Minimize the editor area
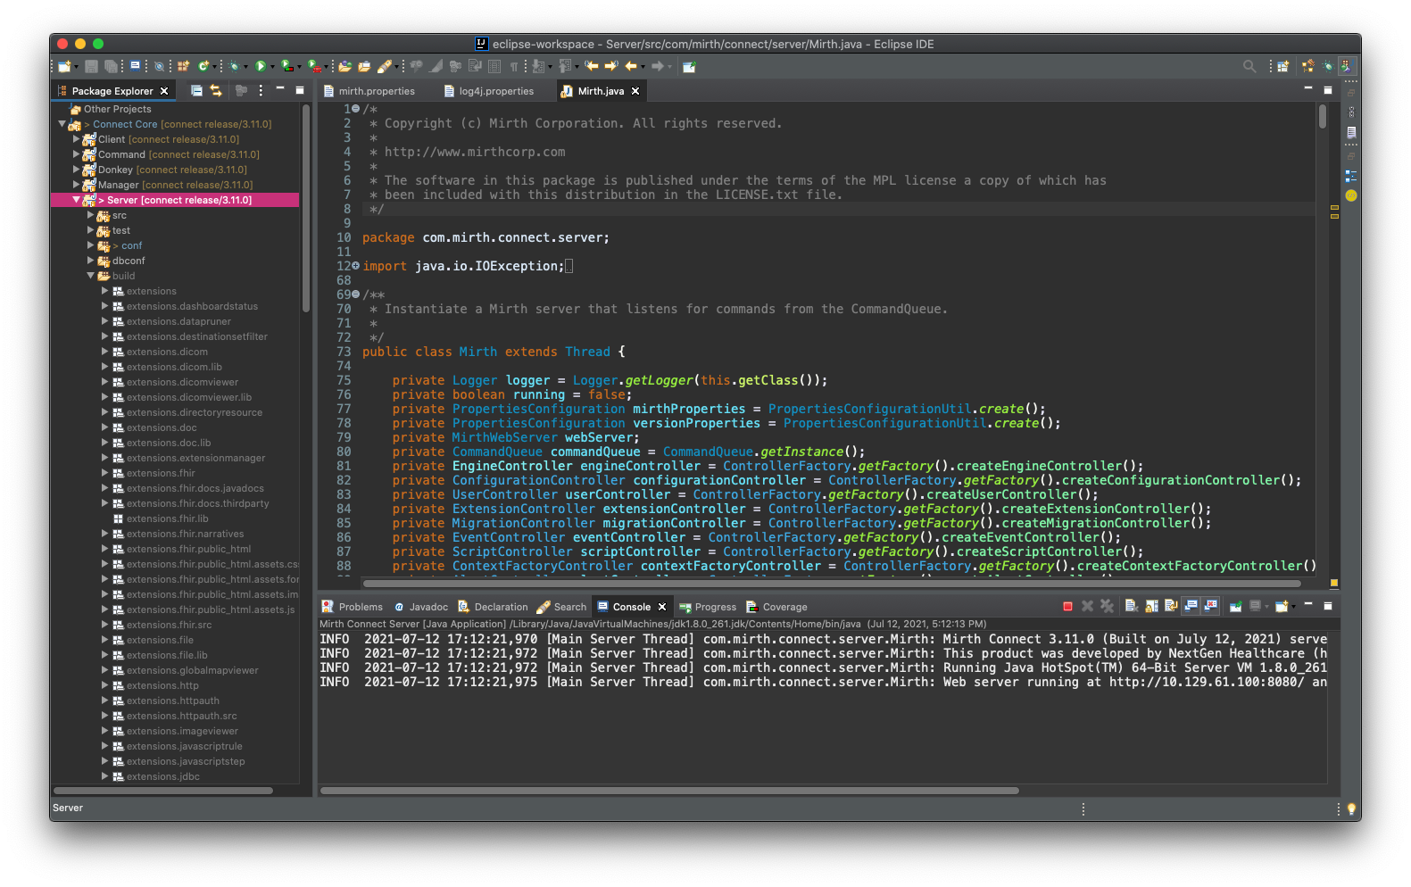Screen dimensions: 1411x887 pyautogui.click(x=1308, y=89)
